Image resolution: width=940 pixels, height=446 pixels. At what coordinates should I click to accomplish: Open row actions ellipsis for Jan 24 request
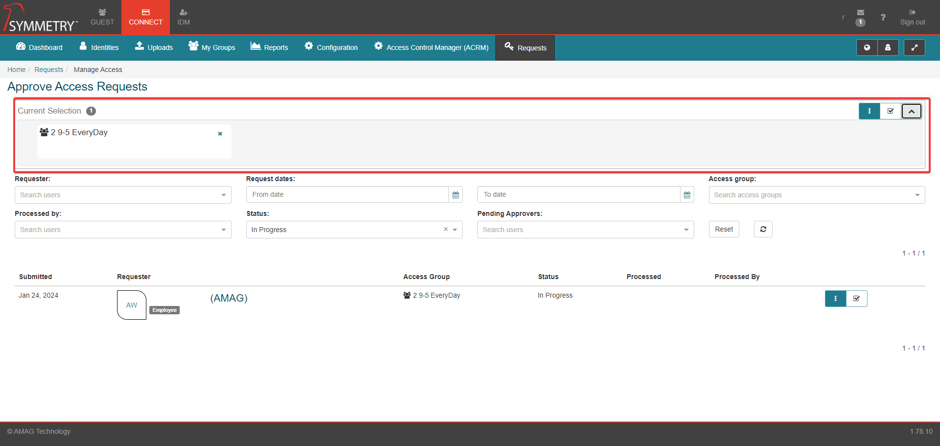point(836,299)
